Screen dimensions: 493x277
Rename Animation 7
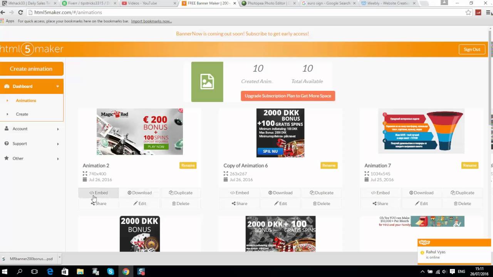[470, 165]
